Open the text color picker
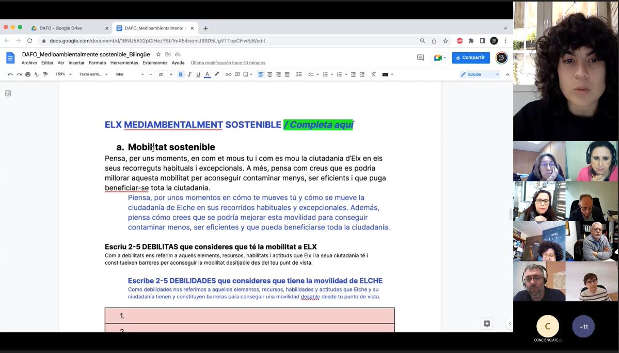The width and height of the screenshot is (619, 353). click(x=207, y=74)
